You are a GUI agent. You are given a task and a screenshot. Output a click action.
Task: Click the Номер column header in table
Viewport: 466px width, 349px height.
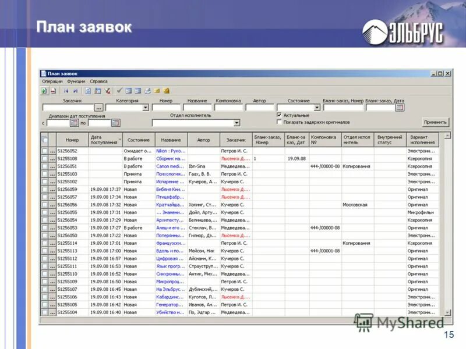coord(72,140)
